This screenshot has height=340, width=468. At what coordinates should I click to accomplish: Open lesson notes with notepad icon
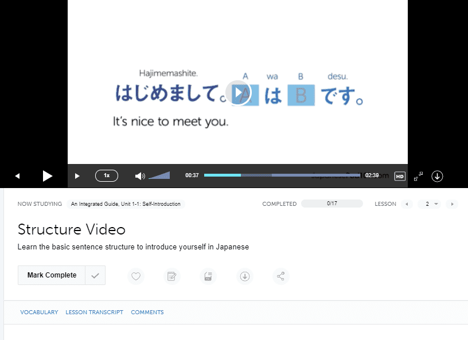(172, 276)
